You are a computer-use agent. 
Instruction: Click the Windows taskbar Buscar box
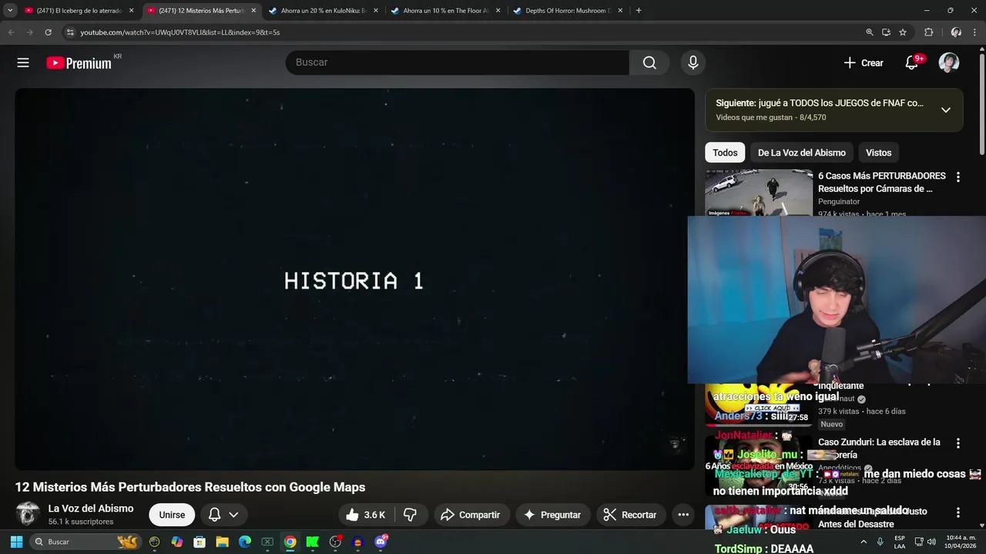point(85,542)
